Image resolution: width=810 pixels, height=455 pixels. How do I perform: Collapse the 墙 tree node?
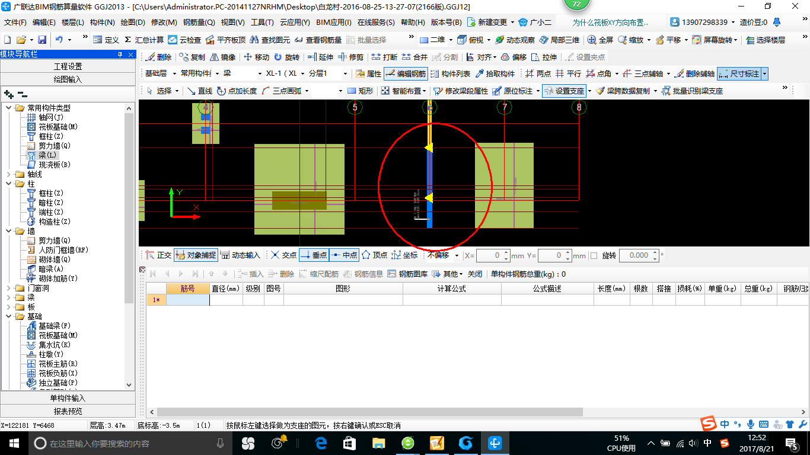point(8,231)
